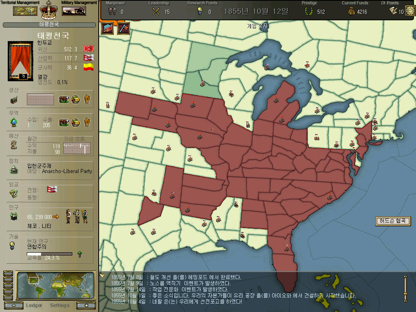Click the red flag beside 위신 ranking

pyautogui.click(x=89, y=49)
